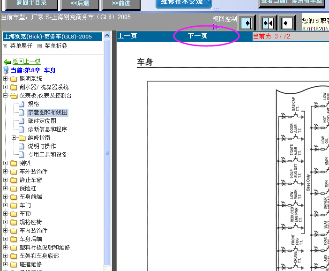Click the 车外装饰件 folder icon
The image size is (329, 271).
click(x=14, y=172)
